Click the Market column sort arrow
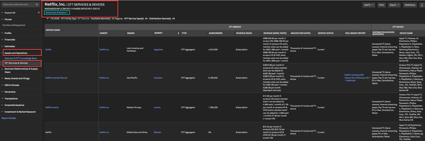425x141 pixels. pyautogui.click(x=178, y=33)
